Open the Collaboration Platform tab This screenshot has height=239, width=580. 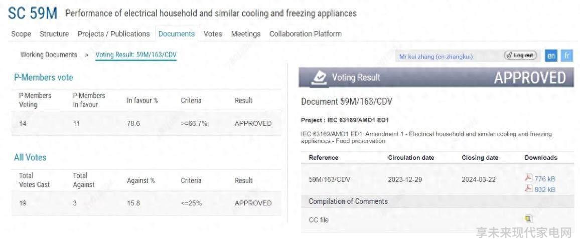306,34
